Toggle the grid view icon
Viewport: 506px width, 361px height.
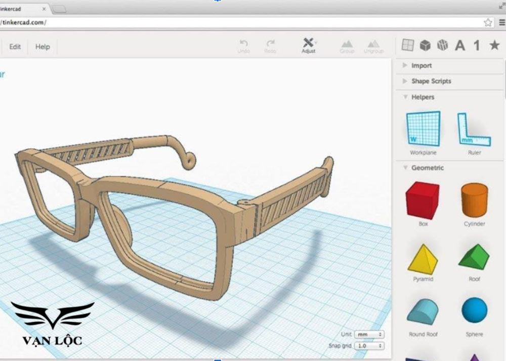coord(407,45)
